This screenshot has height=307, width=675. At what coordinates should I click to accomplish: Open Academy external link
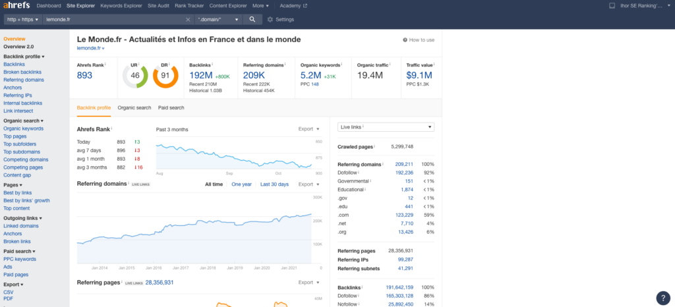point(293,6)
